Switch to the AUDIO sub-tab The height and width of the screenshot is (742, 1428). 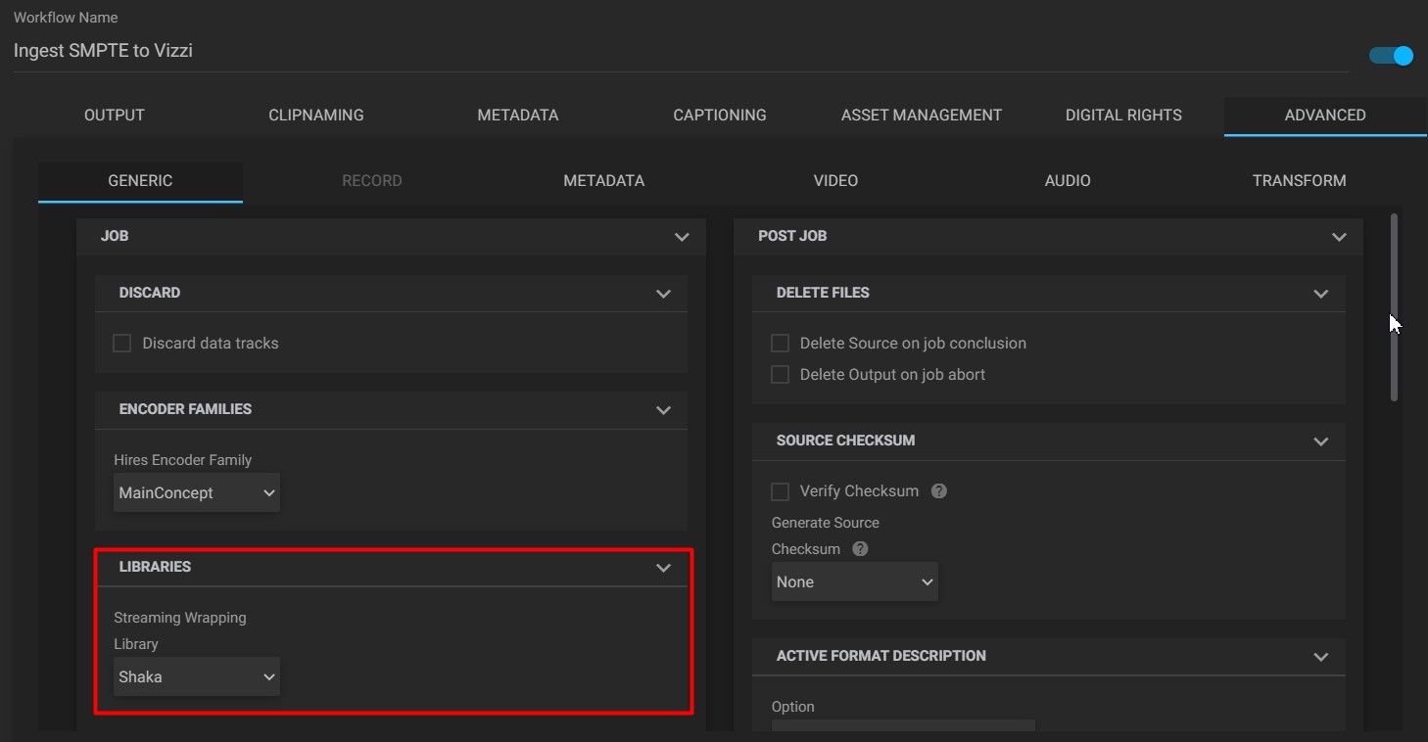click(1067, 180)
